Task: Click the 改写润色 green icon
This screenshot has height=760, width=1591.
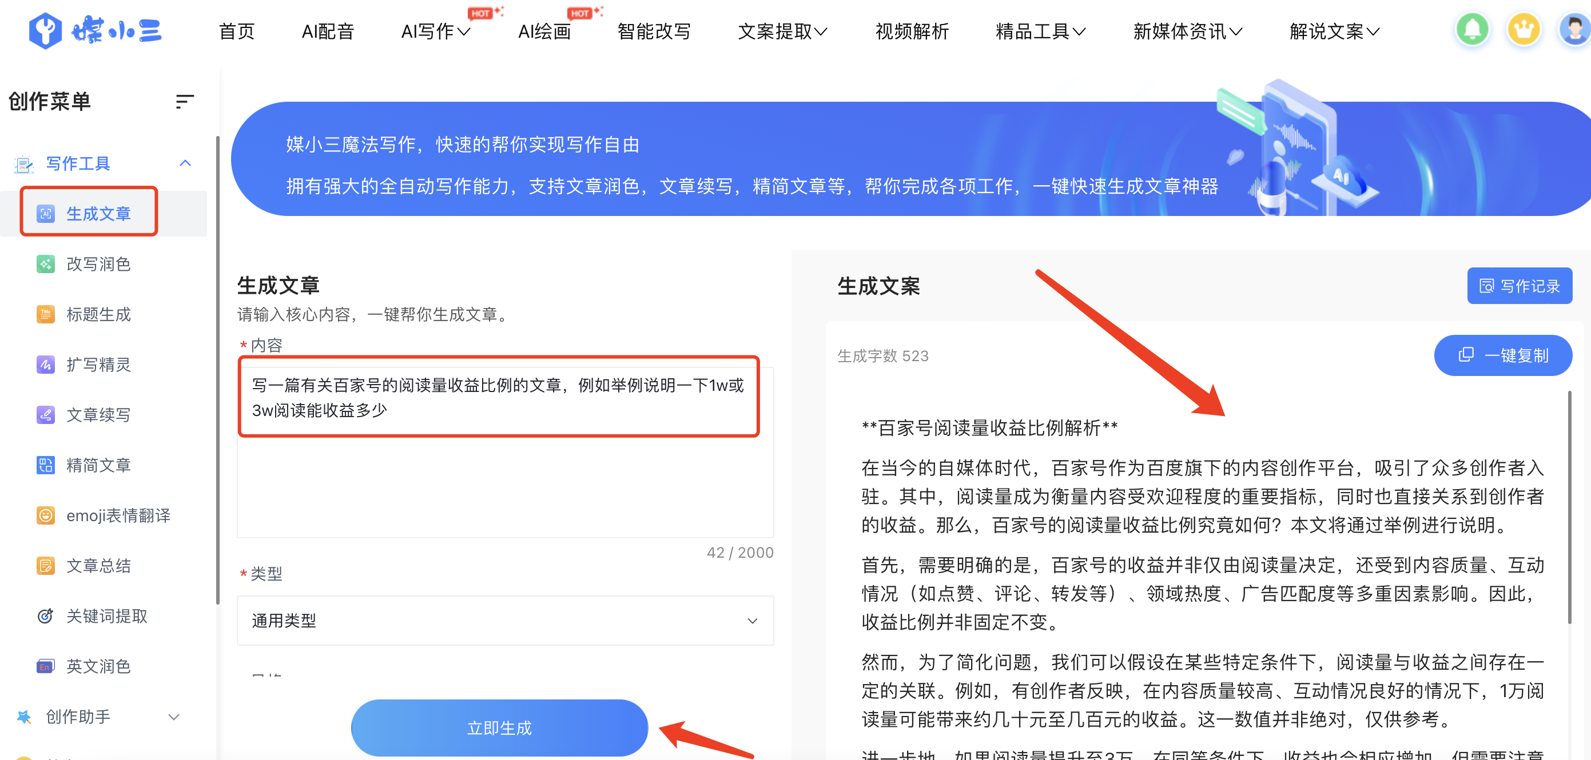Action: click(46, 264)
